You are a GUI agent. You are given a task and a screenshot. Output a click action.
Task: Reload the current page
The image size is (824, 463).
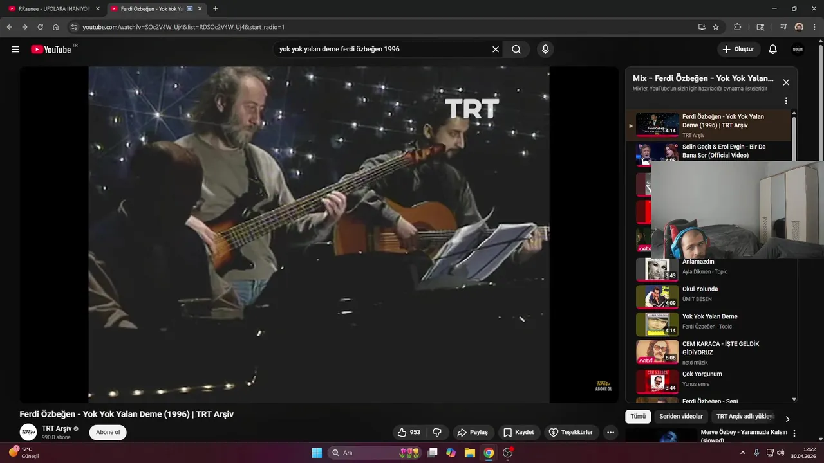(x=40, y=27)
